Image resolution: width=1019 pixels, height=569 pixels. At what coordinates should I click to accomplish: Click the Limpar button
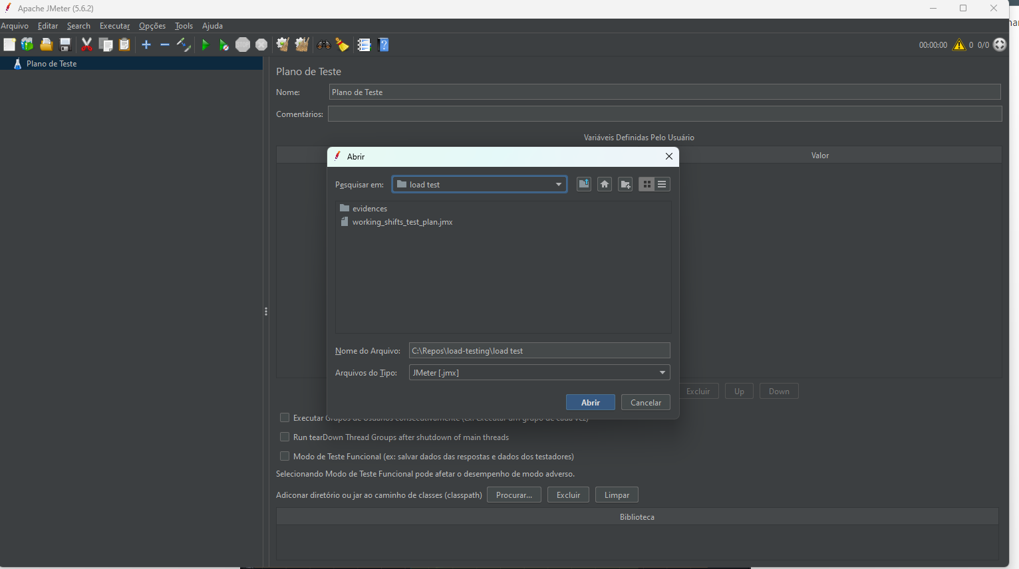[x=617, y=495]
